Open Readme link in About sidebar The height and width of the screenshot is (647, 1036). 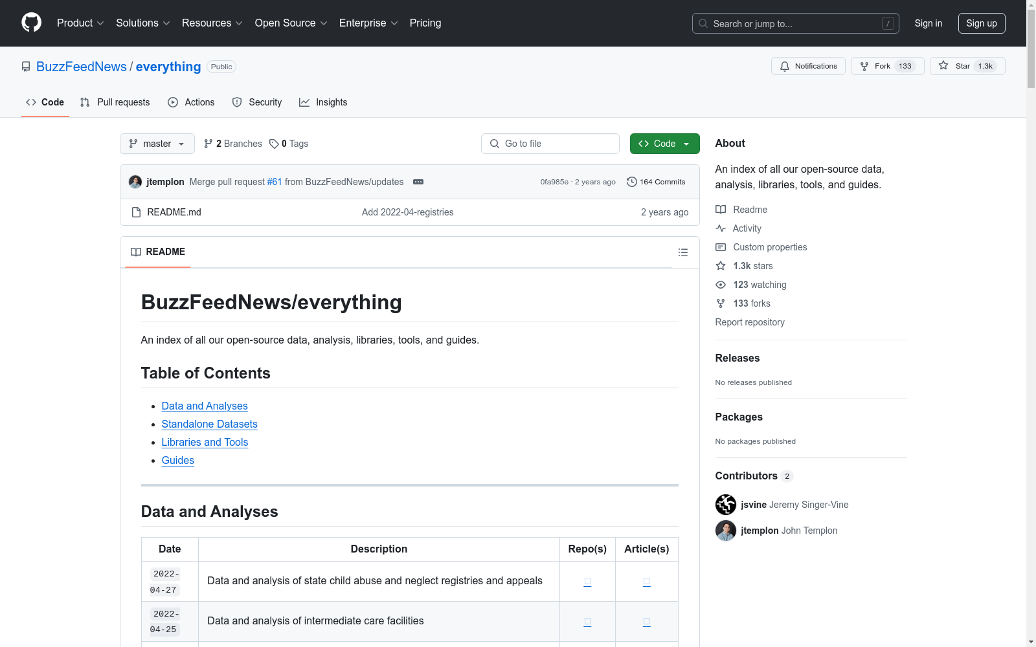pos(741,210)
